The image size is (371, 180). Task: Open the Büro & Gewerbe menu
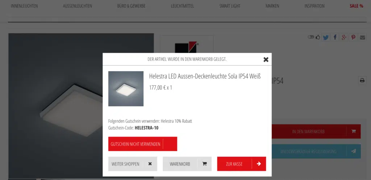131,6
